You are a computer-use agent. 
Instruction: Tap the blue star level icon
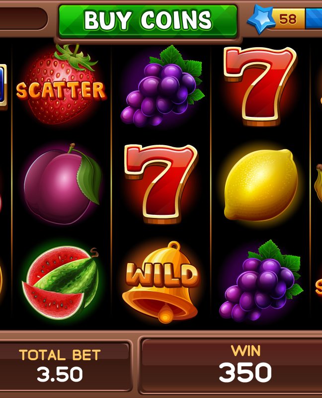point(261,19)
